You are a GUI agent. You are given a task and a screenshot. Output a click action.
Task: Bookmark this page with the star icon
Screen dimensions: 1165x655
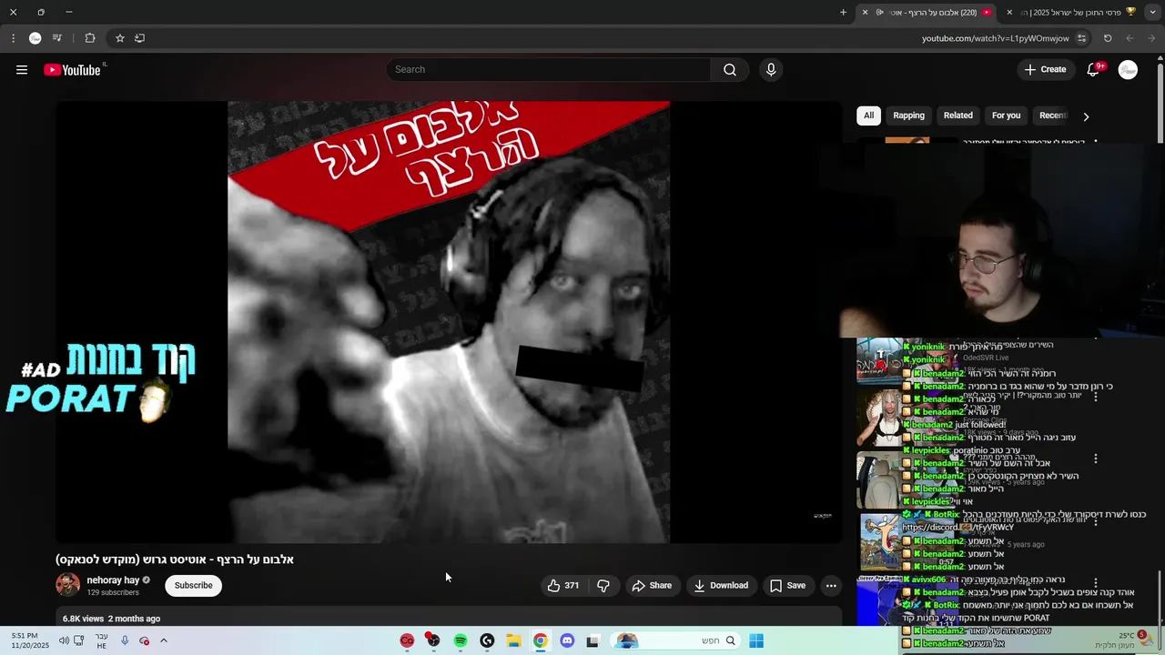pos(119,38)
